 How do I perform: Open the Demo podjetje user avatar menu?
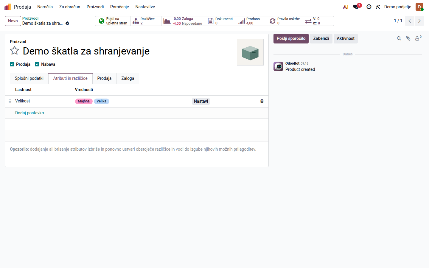point(419,7)
